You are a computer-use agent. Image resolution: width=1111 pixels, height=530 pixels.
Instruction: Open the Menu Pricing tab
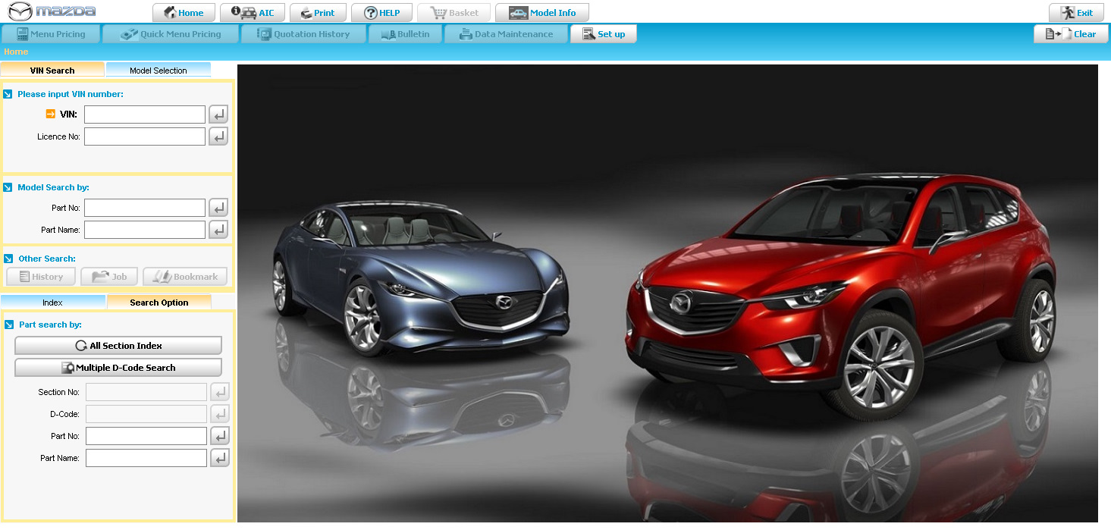(x=51, y=34)
